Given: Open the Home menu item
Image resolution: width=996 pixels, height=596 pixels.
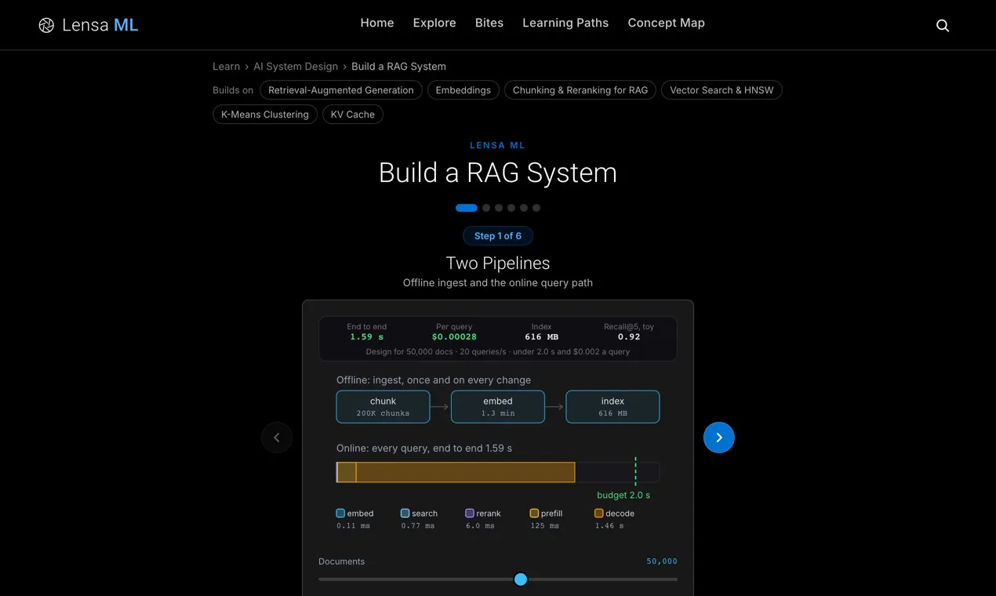Looking at the screenshot, I should click(377, 23).
